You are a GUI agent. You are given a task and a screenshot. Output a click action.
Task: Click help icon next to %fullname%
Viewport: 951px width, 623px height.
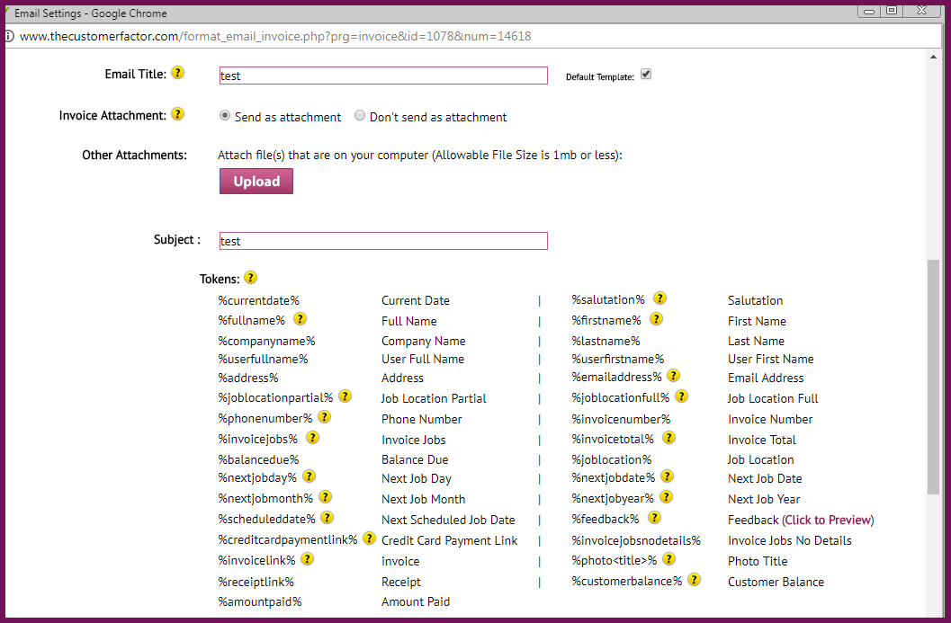(300, 319)
